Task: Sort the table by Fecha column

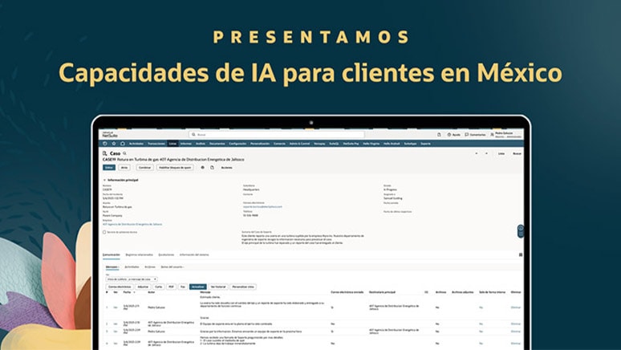Action: [x=128, y=292]
